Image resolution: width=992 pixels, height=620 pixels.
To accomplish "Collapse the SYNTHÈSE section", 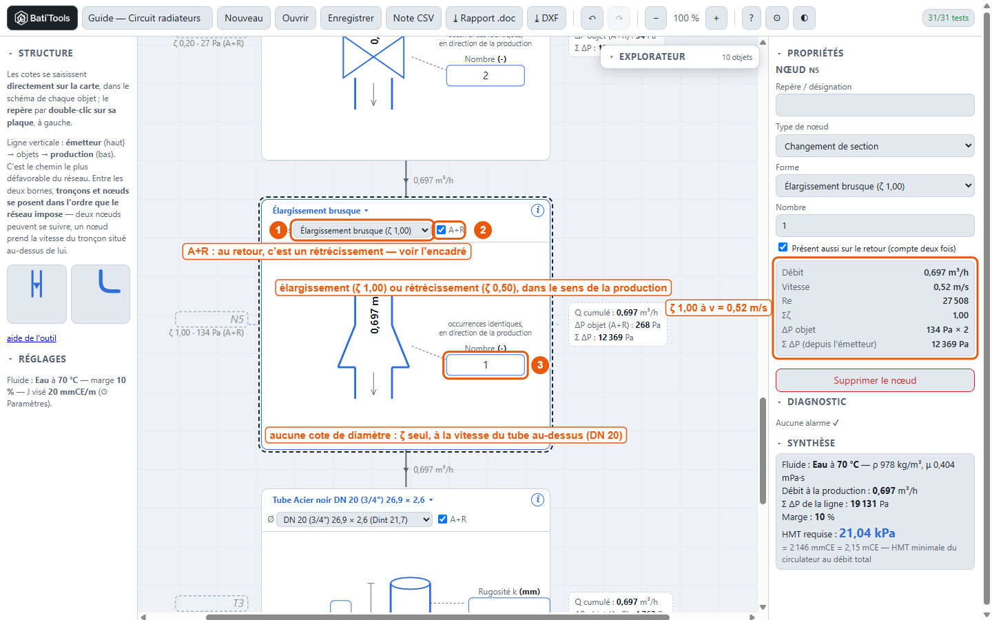I will (806, 443).
